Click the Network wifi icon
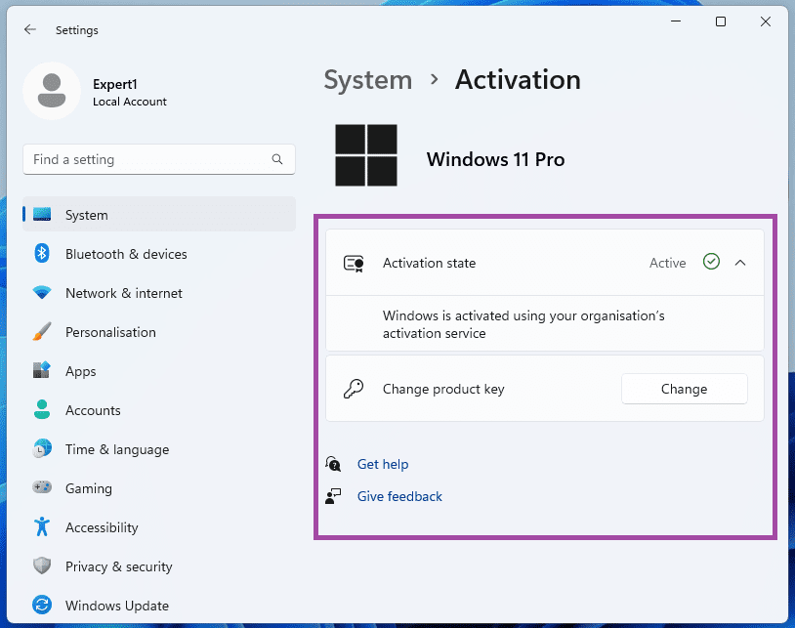This screenshot has height=628, width=795. (42, 292)
